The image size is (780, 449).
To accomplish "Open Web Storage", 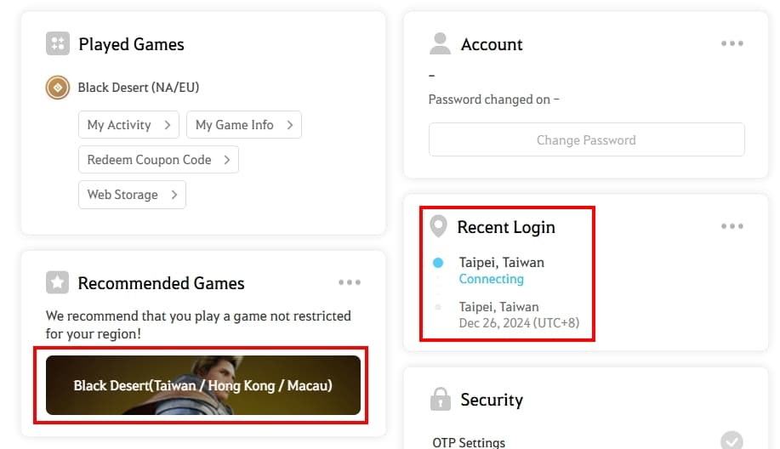I will click(x=133, y=195).
